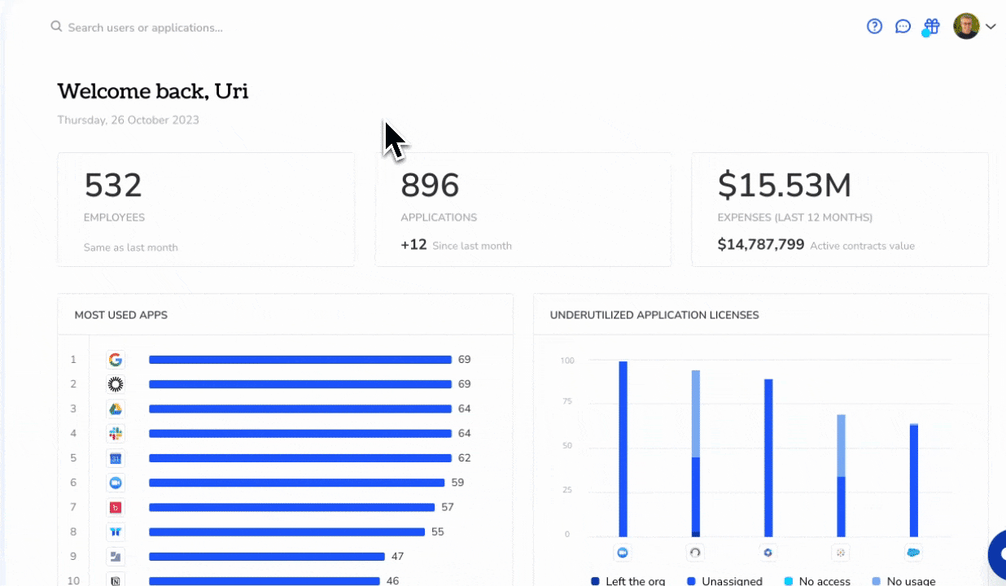The width and height of the screenshot is (1006, 586).
Task: Click the Zoom usage bar valued 59
Action: click(x=297, y=483)
